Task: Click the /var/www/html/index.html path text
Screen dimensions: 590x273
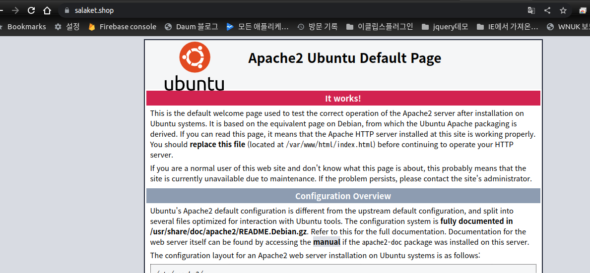Action: tap(329, 145)
